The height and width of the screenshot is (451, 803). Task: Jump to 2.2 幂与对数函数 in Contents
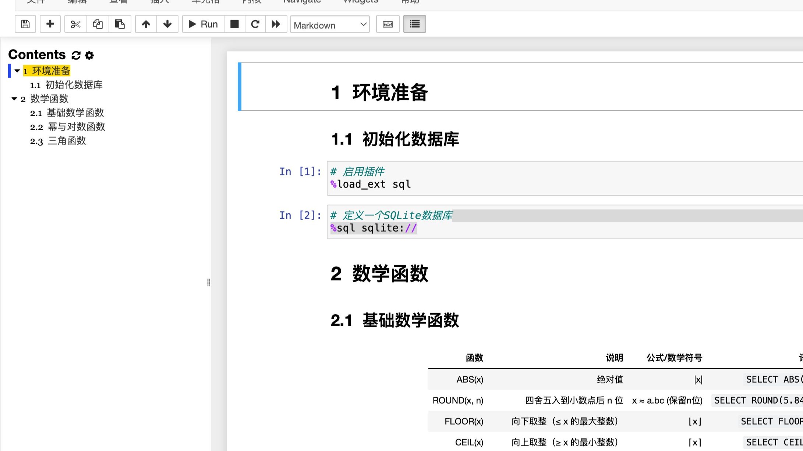[68, 127]
